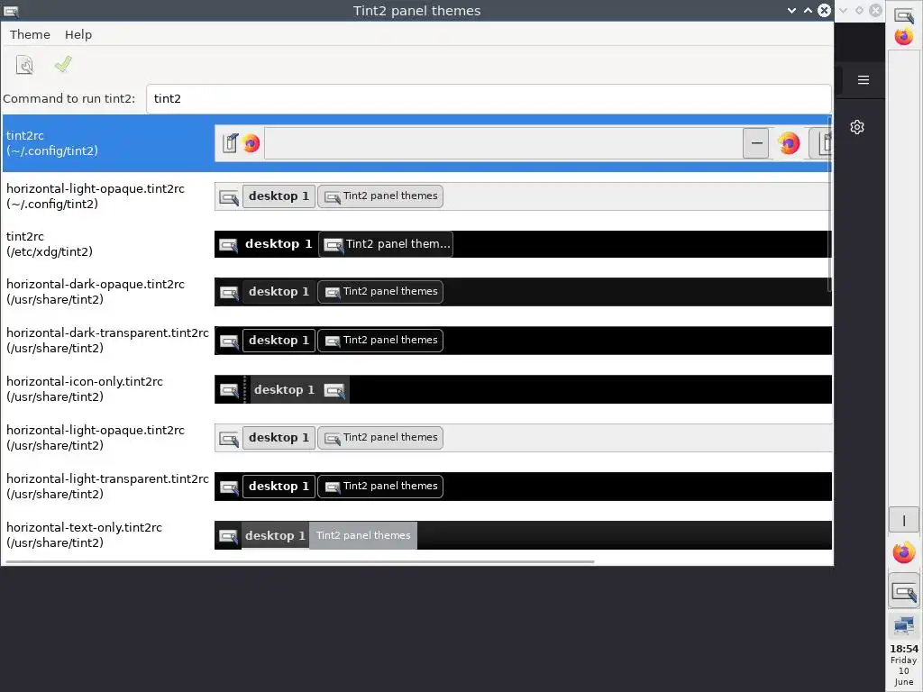Screen dimensions: 923x692
Task: Click the horizontal scrollbar below theme list
Action: tap(299, 562)
